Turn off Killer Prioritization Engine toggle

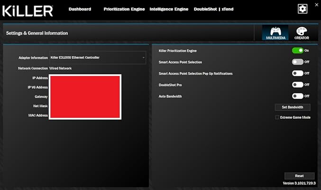coord(297,50)
